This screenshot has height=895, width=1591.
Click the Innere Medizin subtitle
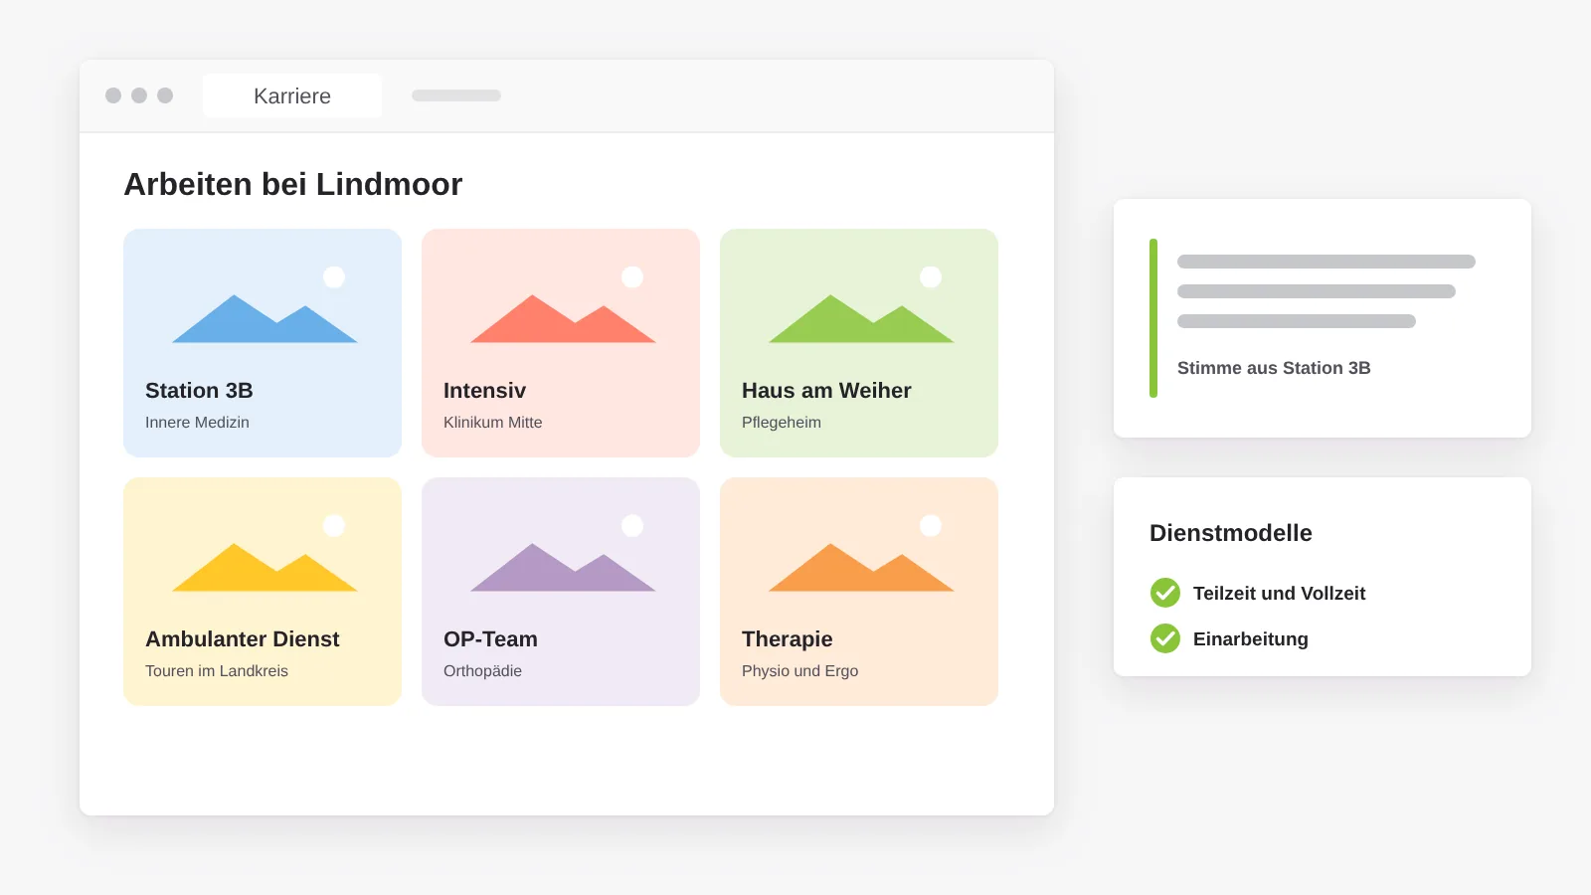(197, 423)
